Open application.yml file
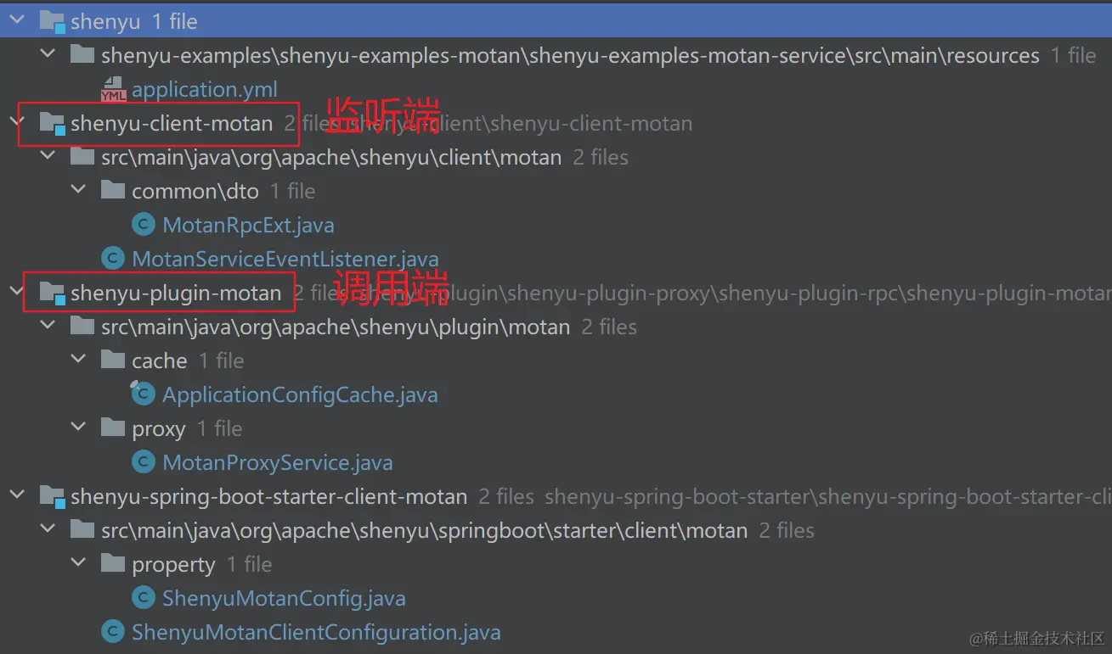1112x654 pixels. pyautogui.click(x=205, y=89)
